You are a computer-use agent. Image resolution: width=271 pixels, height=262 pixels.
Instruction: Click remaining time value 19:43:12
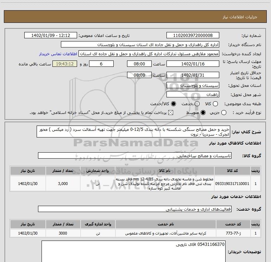(x=65, y=64)
